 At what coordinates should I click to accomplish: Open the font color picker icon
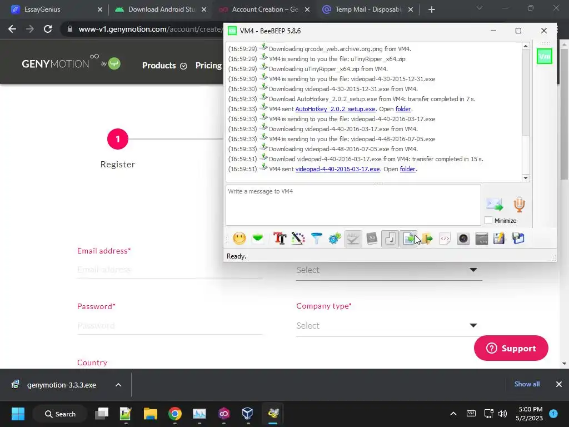(298, 239)
